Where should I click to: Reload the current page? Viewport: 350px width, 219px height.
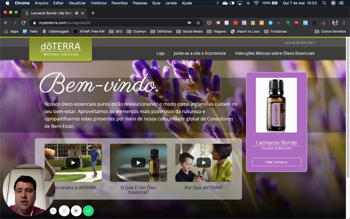(x=23, y=23)
